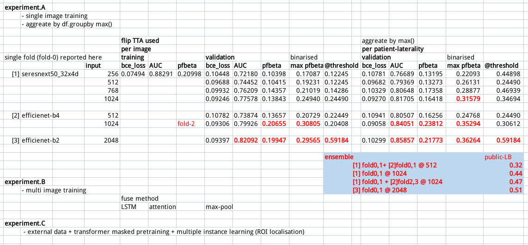Viewport: 528px width, 245px height.
Task: Click the public-LB score 0.51
Action: click(517, 190)
